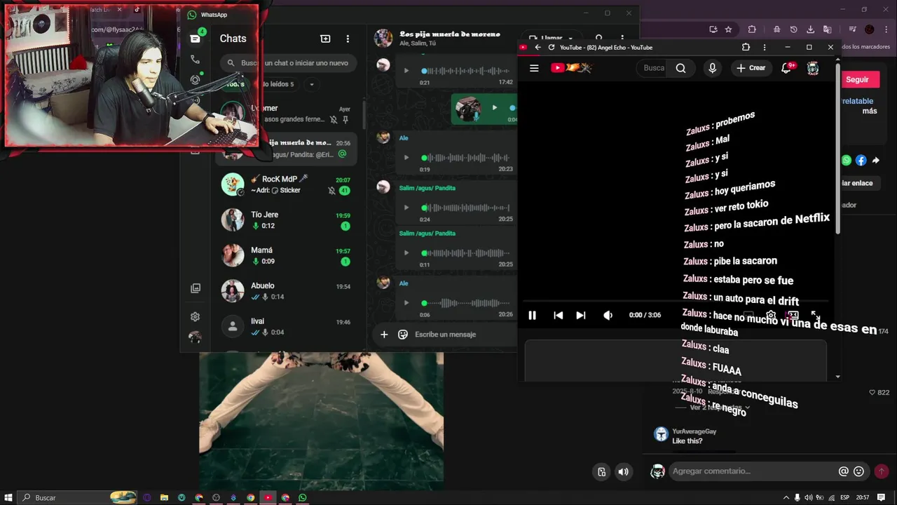Play Ale's 0:19 voice message
Screen dimensions: 897x505
pyautogui.click(x=406, y=158)
